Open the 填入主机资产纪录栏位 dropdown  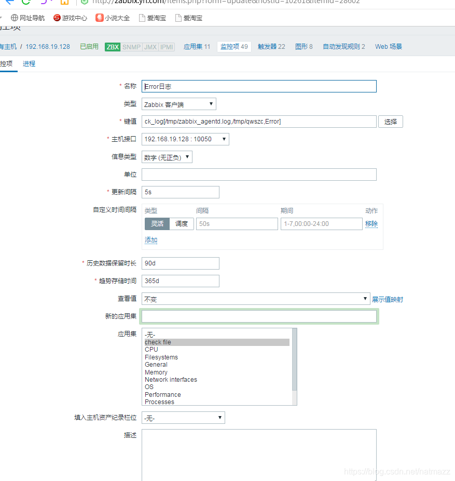(x=183, y=418)
